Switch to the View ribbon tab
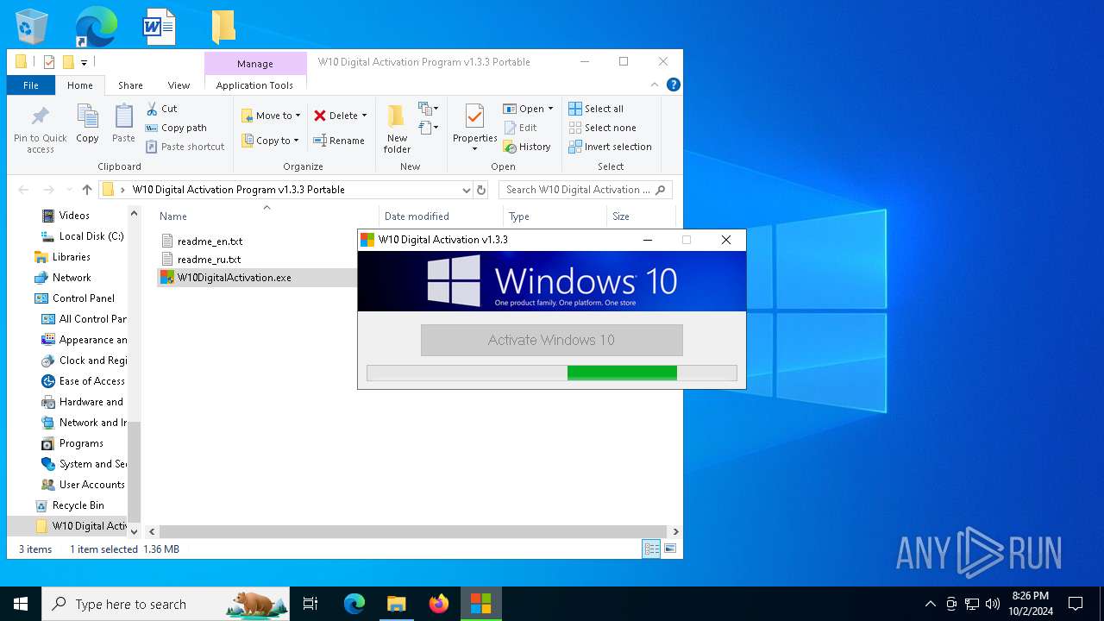1104x621 pixels. (x=179, y=85)
